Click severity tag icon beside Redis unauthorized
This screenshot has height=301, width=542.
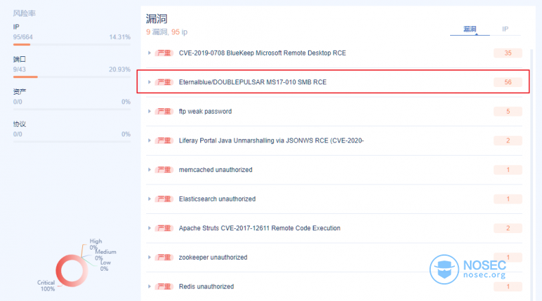pos(163,287)
